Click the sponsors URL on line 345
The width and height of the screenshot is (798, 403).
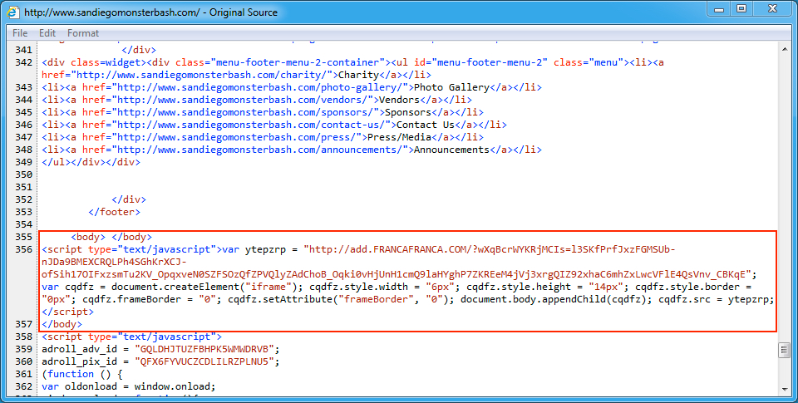coord(248,112)
